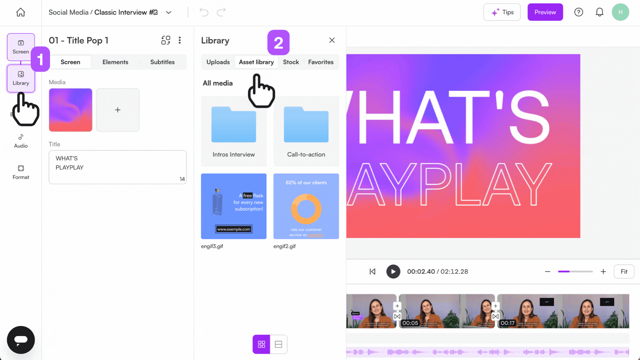Open the project name dropdown
The height and width of the screenshot is (360, 640).
pyautogui.click(x=168, y=12)
